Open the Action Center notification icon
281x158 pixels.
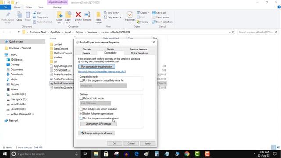[x=274, y=154]
